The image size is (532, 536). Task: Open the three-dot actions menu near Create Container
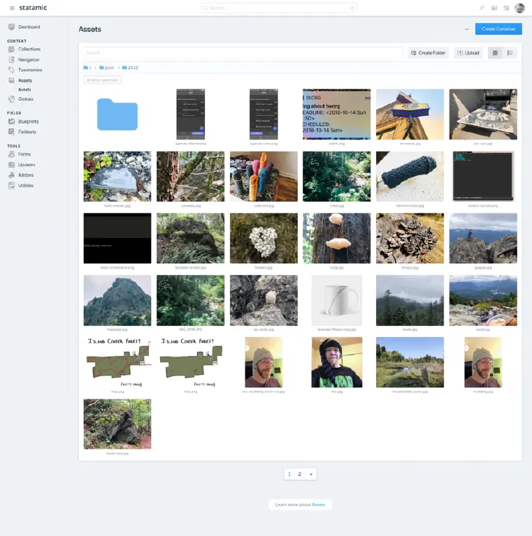coord(466,29)
